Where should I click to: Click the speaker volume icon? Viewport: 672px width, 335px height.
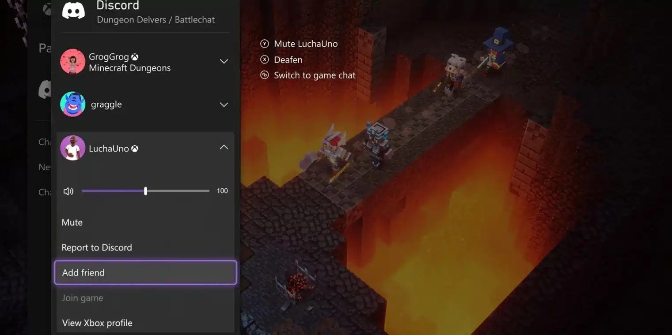tap(68, 191)
